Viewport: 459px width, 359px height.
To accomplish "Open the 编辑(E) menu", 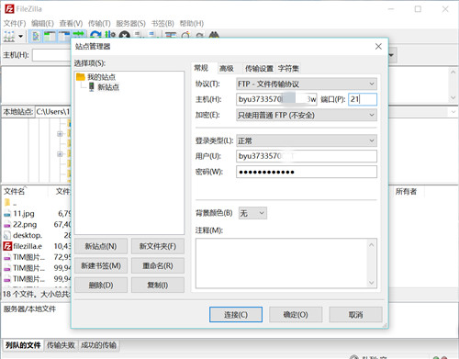I will tap(42, 23).
